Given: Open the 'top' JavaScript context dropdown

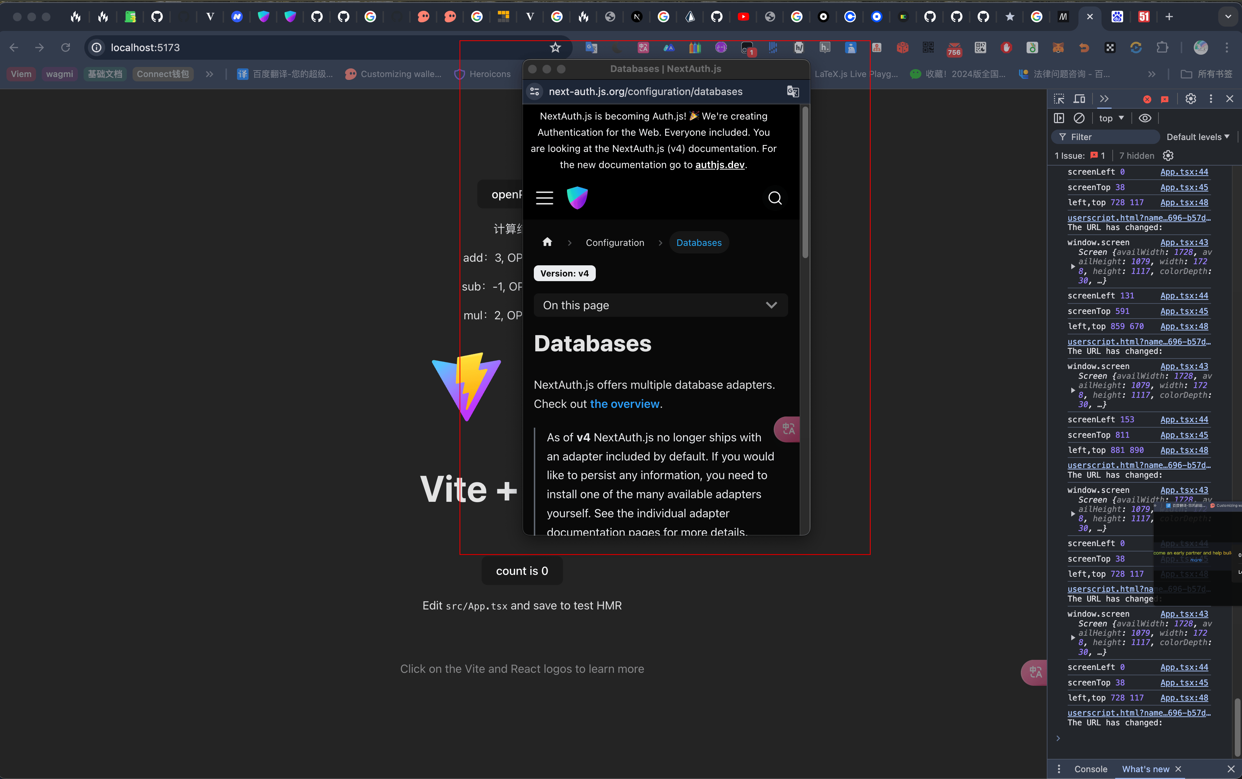Looking at the screenshot, I should coord(1111,118).
